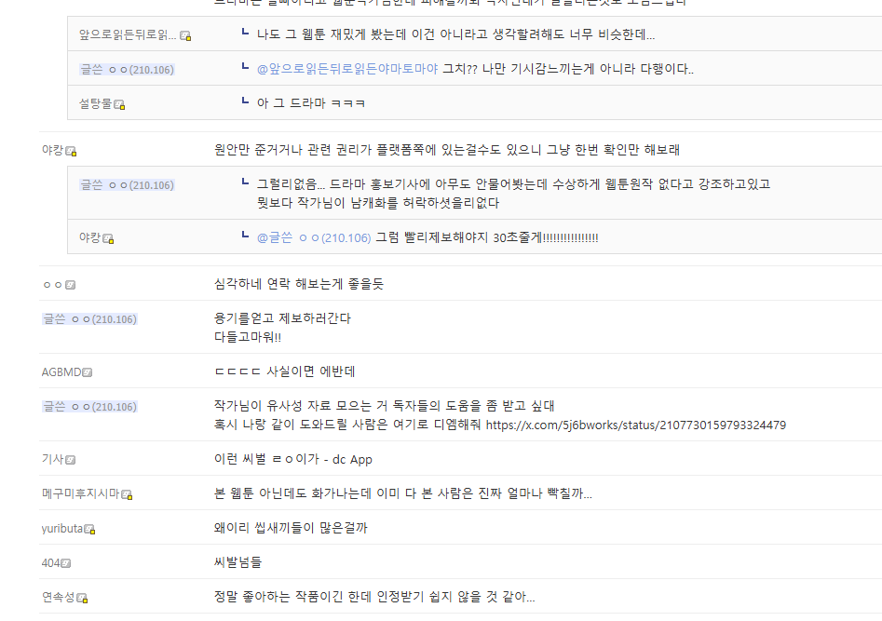The width and height of the screenshot is (882, 621).
Task: Click the icon next to 기사 nickname
Action: [70, 460]
